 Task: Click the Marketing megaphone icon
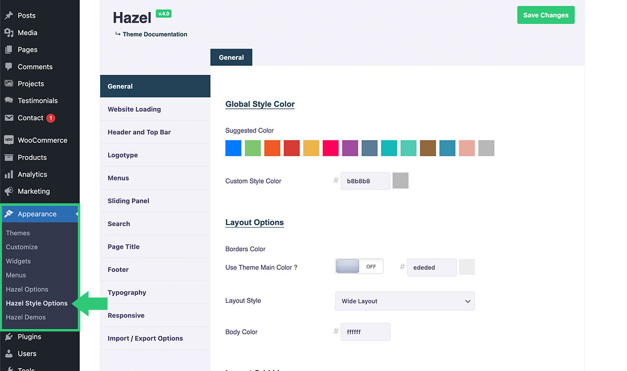[9, 191]
